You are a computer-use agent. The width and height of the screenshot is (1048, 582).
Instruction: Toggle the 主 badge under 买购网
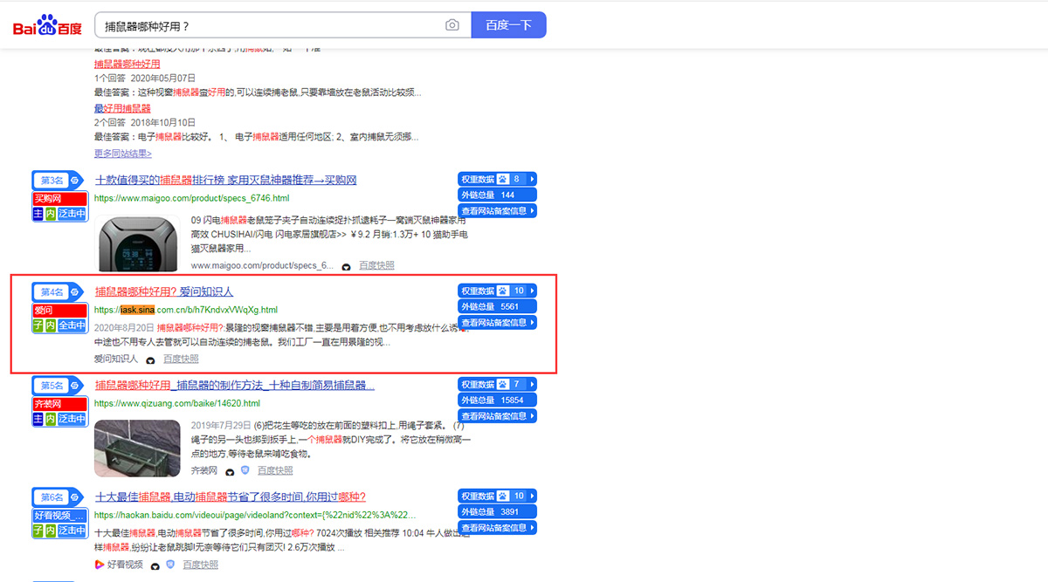(38, 215)
